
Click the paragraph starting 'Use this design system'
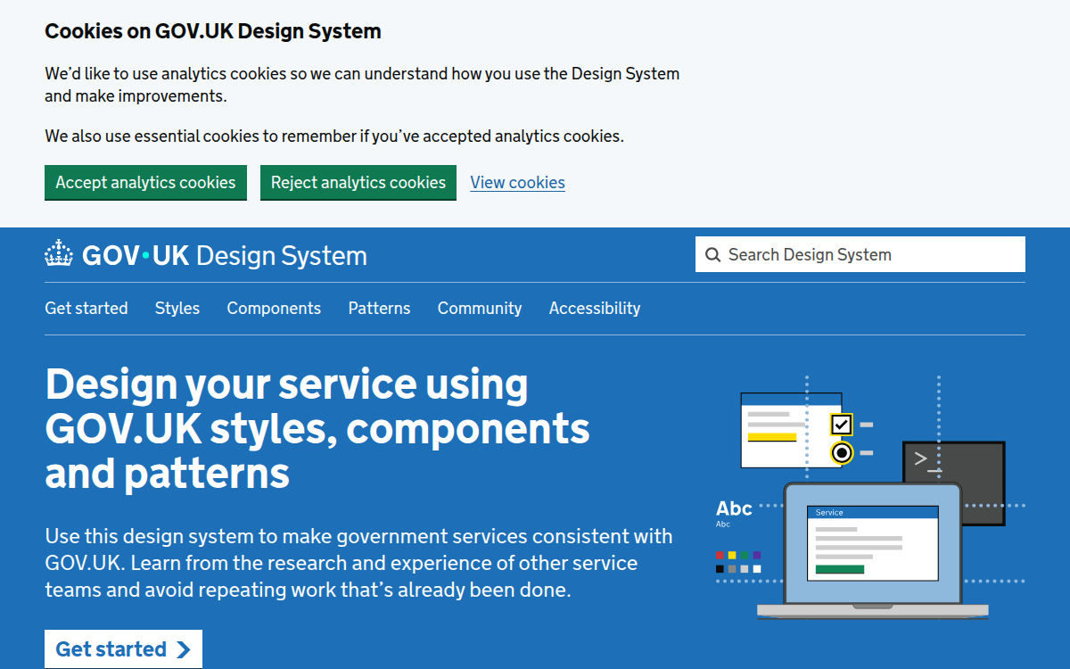tap(358, 563)
